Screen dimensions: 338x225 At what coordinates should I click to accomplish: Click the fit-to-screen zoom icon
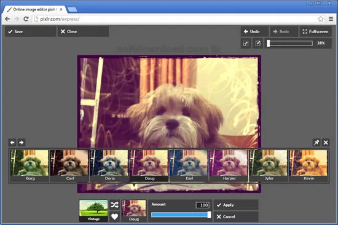(x=246, y=43)
